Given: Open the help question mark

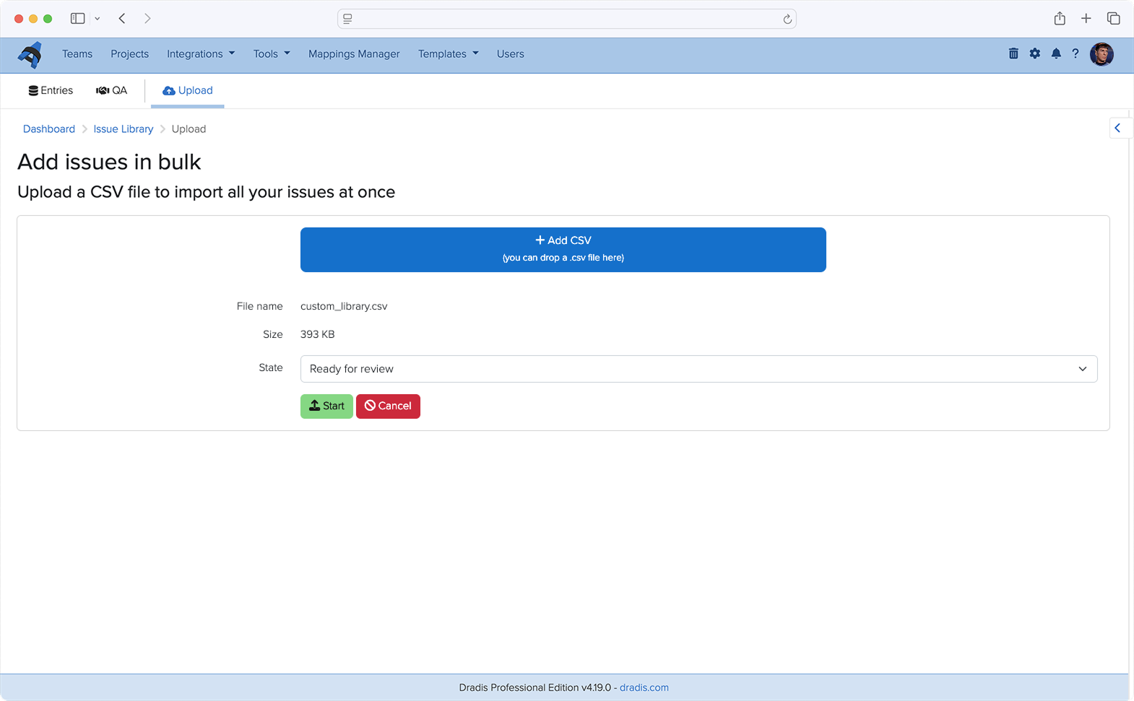Looking at the screenshot, I should [1075, 53].
